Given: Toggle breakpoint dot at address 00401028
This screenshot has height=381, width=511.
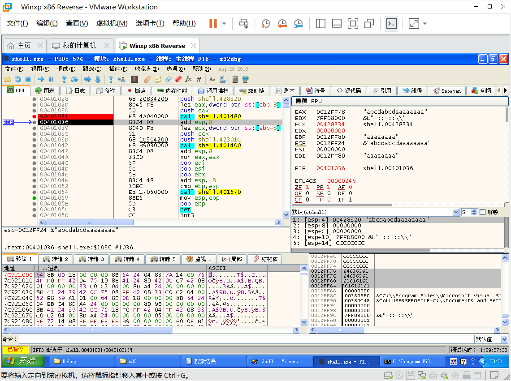Looking at the screenshot, I should (x=34, y=98).
